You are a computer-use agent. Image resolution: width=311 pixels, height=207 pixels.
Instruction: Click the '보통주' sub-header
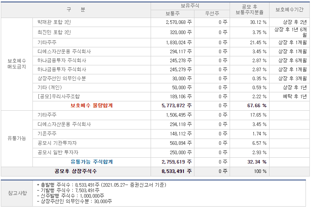pyautogui.click(x=173, y=14)
